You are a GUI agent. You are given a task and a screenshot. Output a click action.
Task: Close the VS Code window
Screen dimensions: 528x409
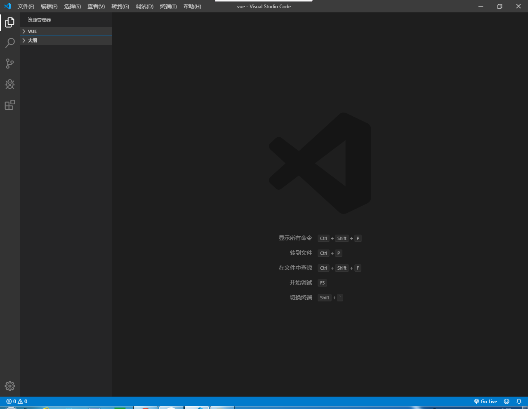(519, 6)
